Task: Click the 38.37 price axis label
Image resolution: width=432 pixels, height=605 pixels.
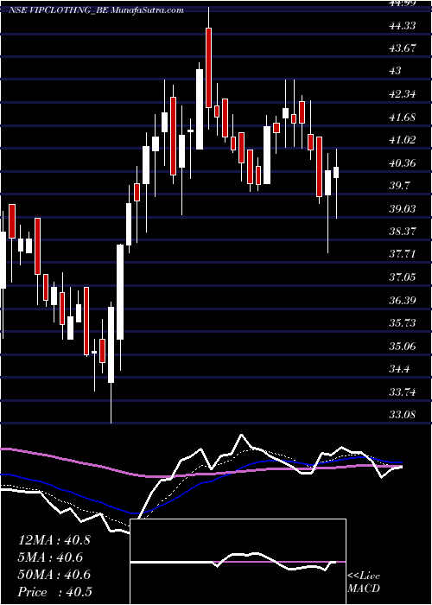Action: (x=402, y=232)
